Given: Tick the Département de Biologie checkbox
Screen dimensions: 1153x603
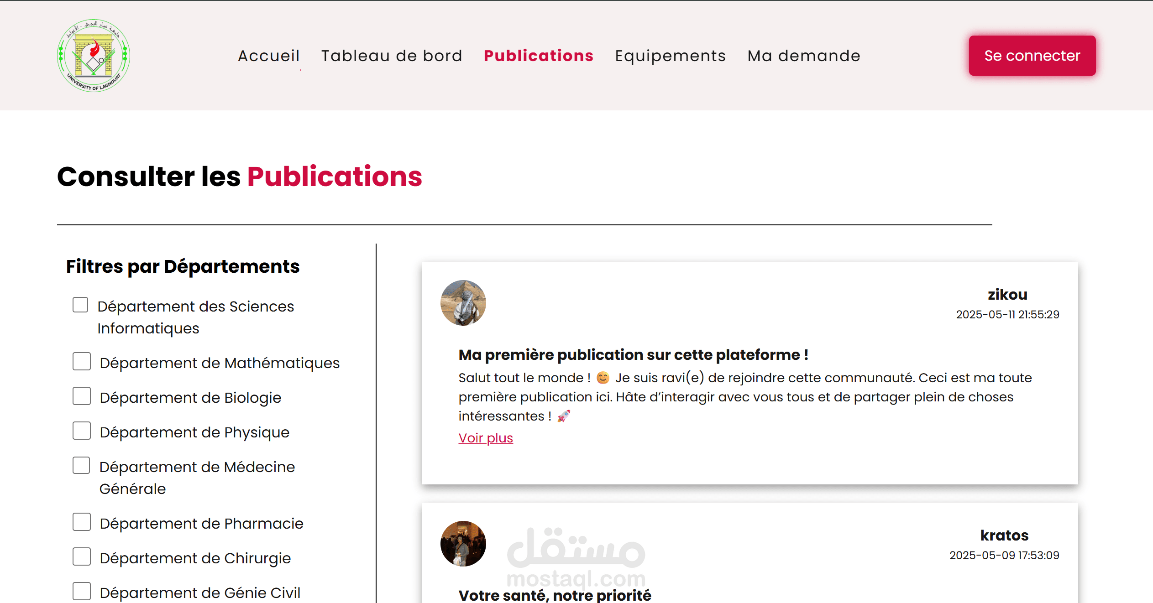Looking at the screenshot, I should click(82, 396).
